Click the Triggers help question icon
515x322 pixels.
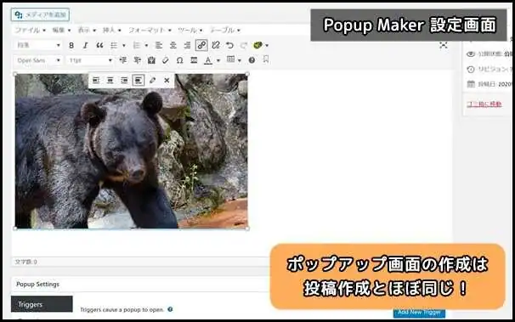click(170, 309)
